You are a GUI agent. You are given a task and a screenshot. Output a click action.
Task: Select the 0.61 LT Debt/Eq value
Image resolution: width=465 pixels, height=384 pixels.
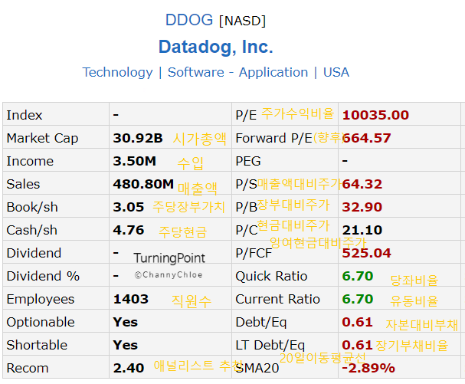coord(357,345)
